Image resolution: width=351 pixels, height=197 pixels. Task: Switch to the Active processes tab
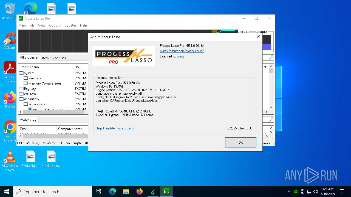click(x=54, y=58)
